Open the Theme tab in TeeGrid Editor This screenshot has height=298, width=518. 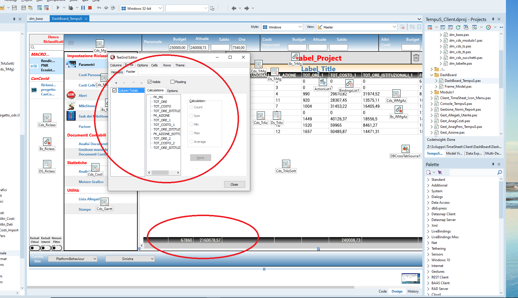[x=180, y=65]
